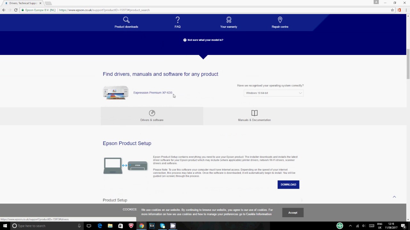This screenshot has height=230, width=410.
Task: Open the FAQ question mark icon
Action: click(x=177, y=20)
